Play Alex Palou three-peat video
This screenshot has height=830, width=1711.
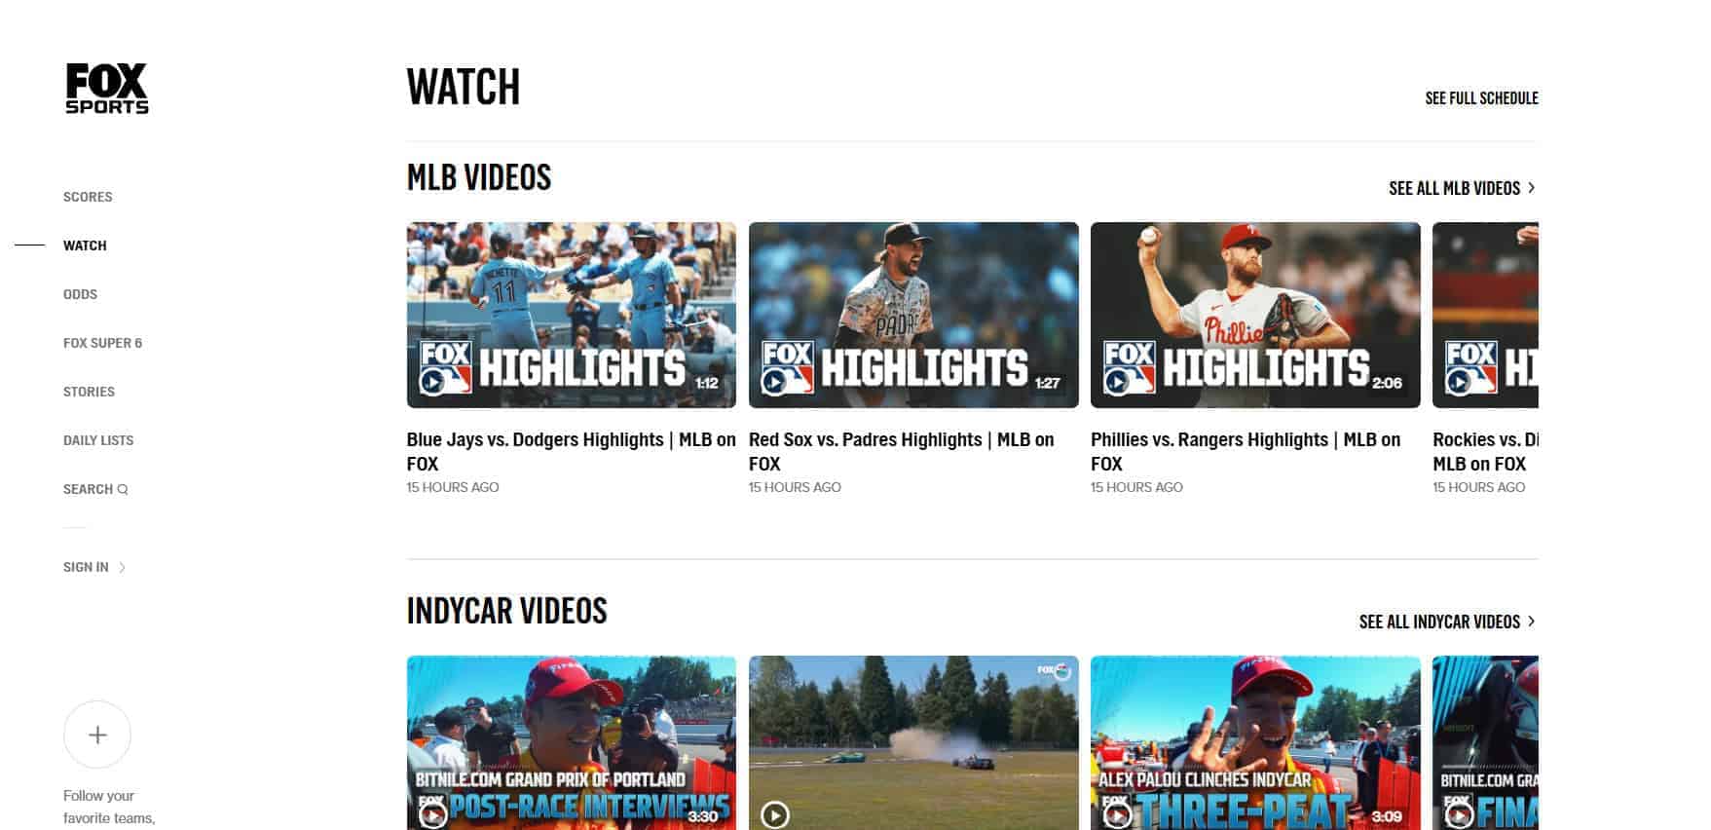coord(1117,814)
